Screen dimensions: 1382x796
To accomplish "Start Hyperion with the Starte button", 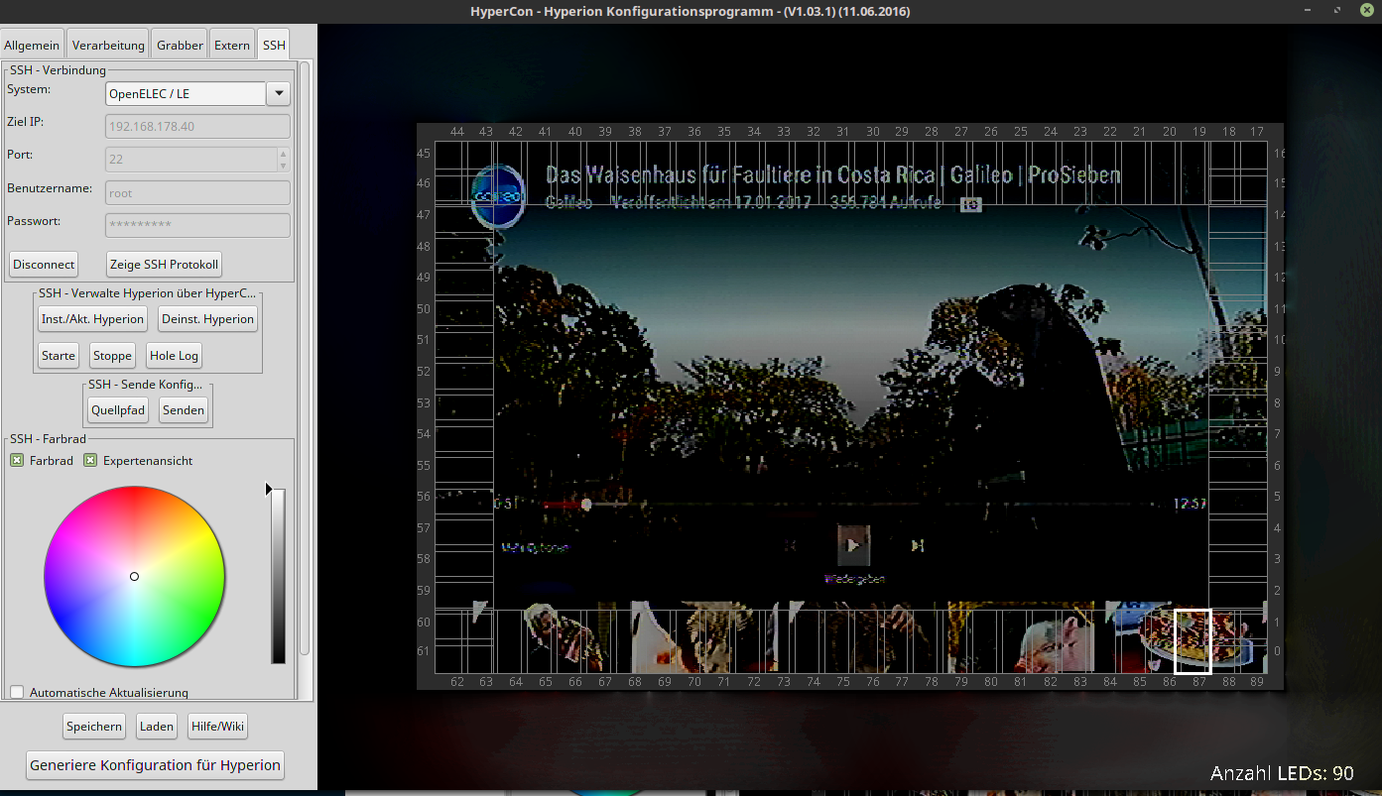I will [x=59, y=355].
